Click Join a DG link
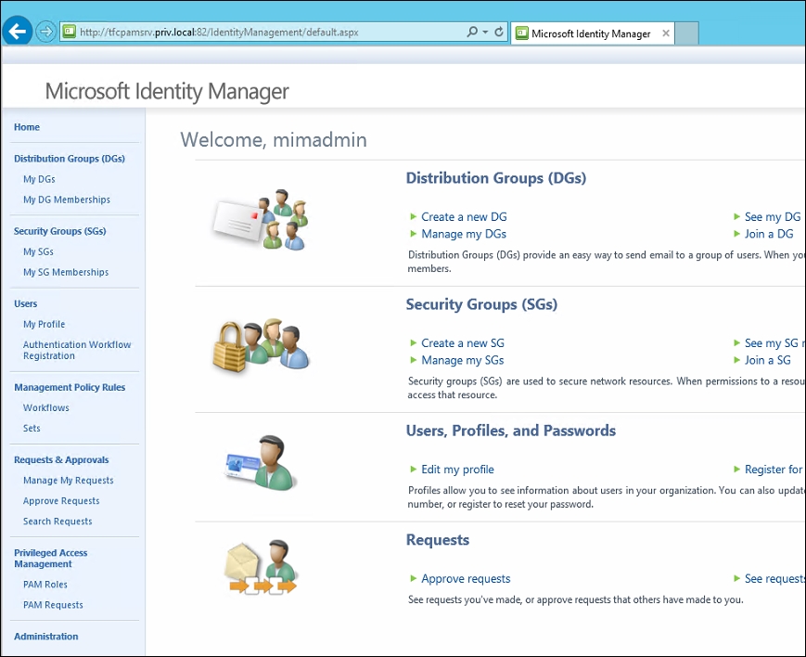 [769, 234]
